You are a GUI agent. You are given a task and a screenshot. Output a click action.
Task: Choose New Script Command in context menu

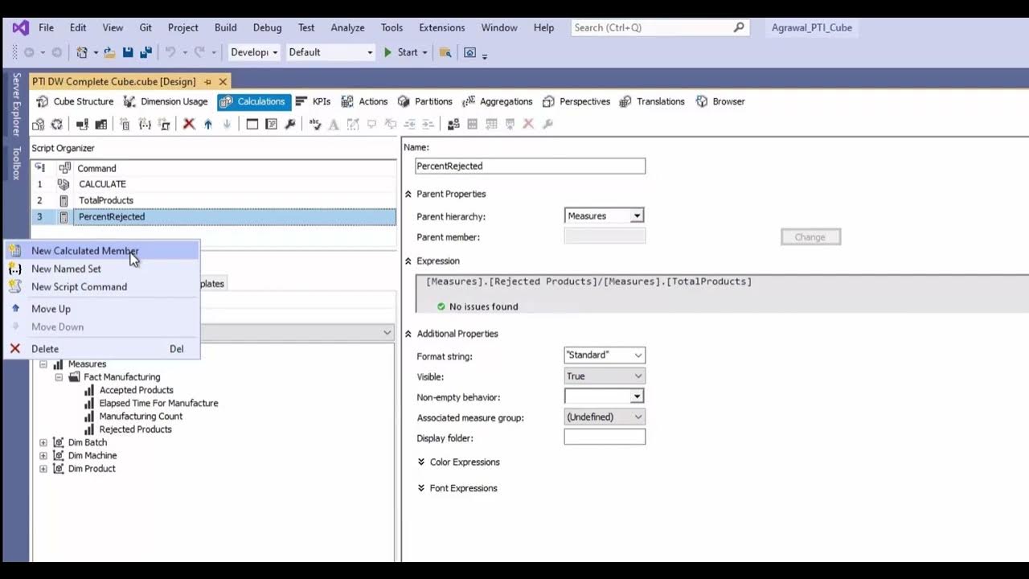click(102, 286)
